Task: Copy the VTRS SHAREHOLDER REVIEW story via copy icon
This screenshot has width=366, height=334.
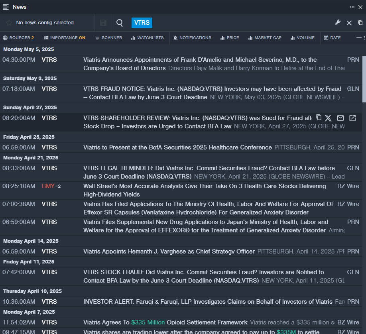Action: 319,118
